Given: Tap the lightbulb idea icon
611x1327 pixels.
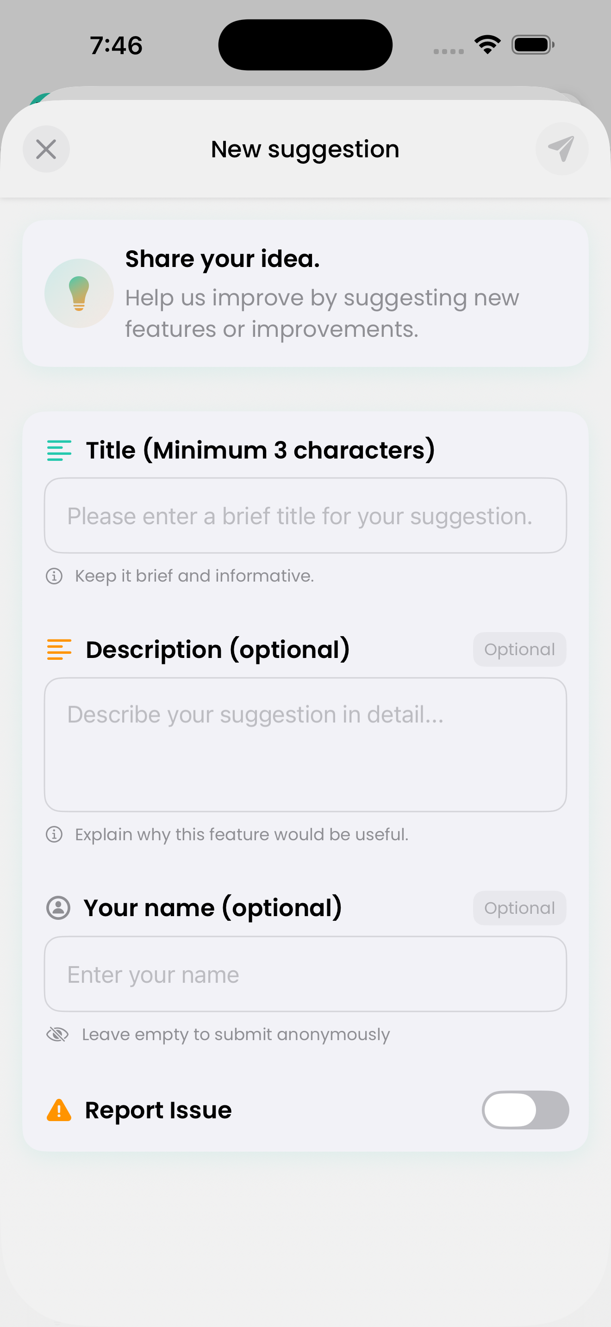Looking at the screenshot, I should point(79,293).
